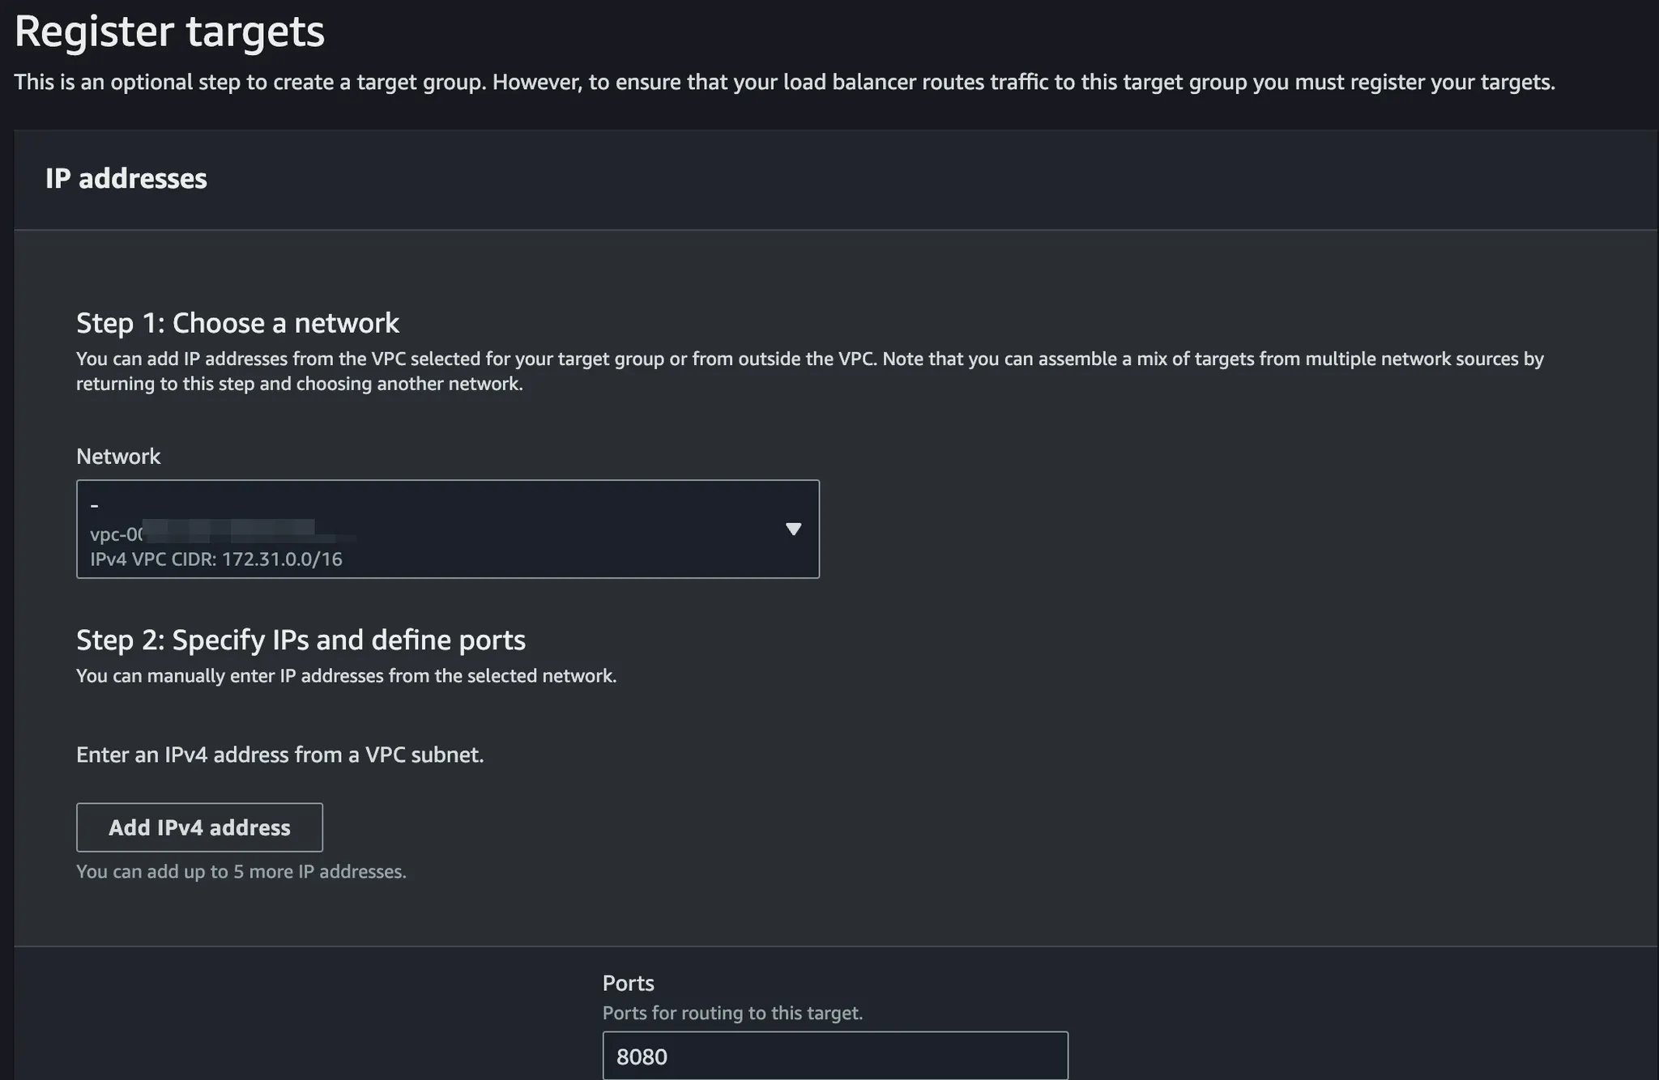Click 'Enter an IPv4 address from a VPC subnet'
Screen dimensions: 1659x1080
coord(279,755)
